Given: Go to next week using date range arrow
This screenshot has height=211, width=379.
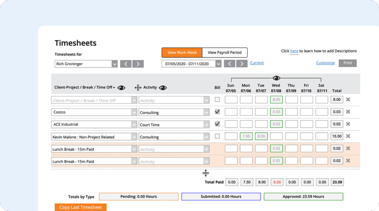Looking at the screenshot, I should tap(242, 63).
